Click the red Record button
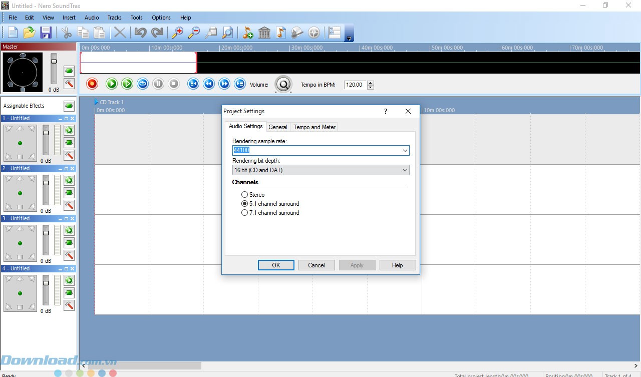The image size is (641, 377). (x=92, y=84)
